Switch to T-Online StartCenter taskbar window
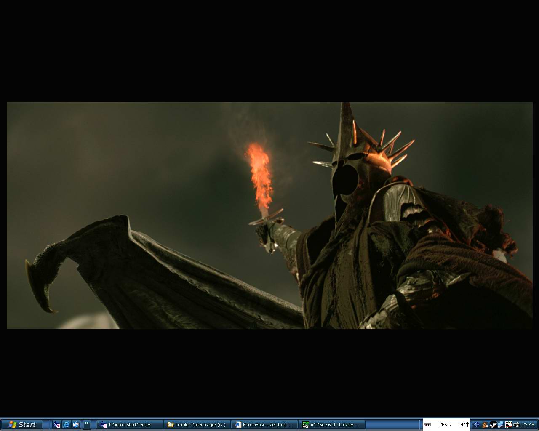The image size is (539, 431). (x=130, y=425)
